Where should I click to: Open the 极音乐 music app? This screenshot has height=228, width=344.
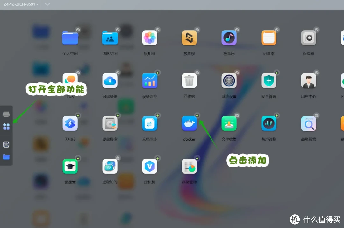229,38
